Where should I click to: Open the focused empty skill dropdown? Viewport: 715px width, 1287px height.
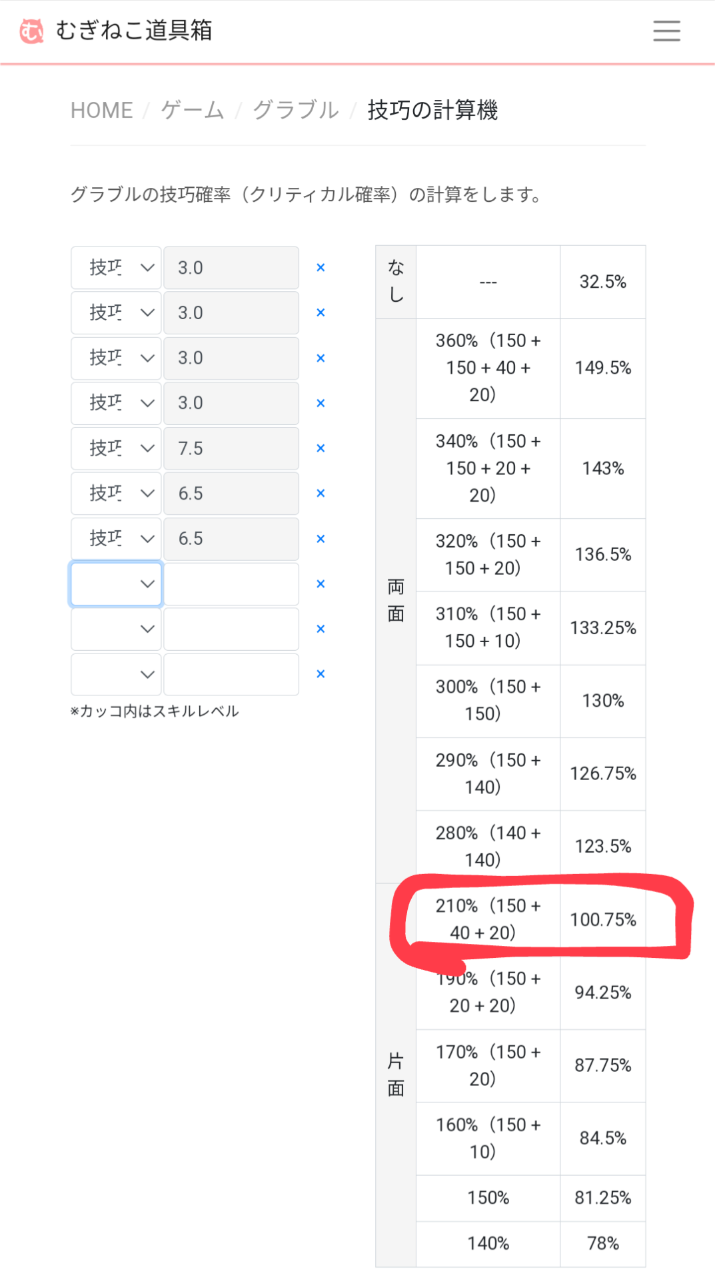coord(116,584)
